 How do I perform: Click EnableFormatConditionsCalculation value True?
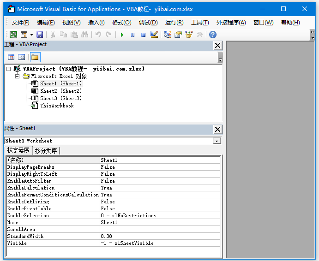160,195
